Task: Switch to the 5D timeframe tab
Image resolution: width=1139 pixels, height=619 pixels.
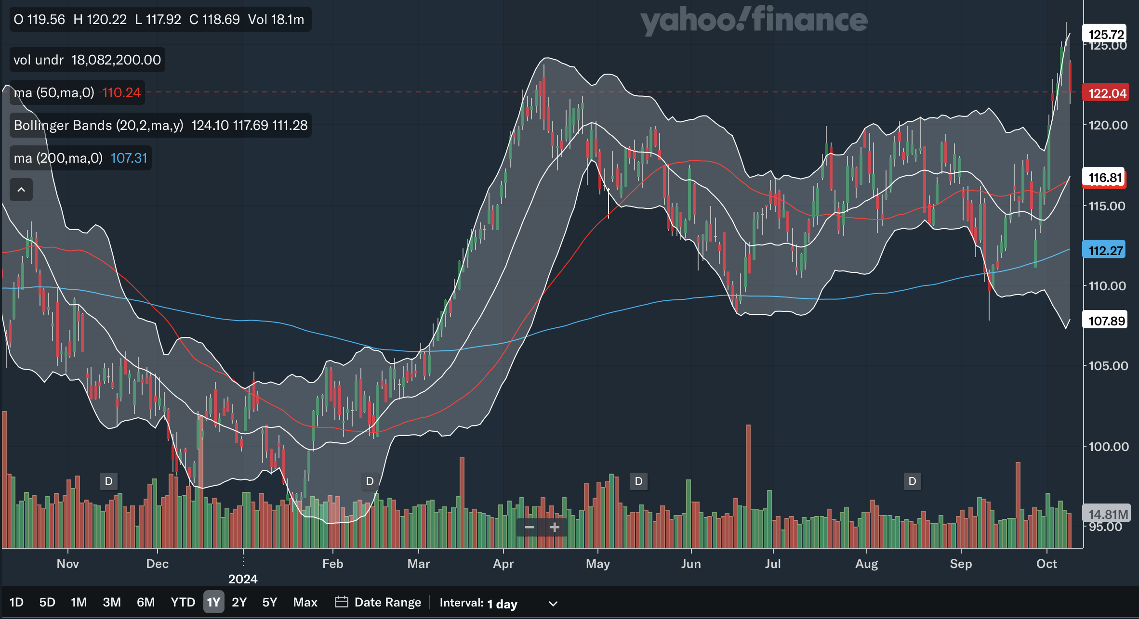Action: [x=48, y=602]
